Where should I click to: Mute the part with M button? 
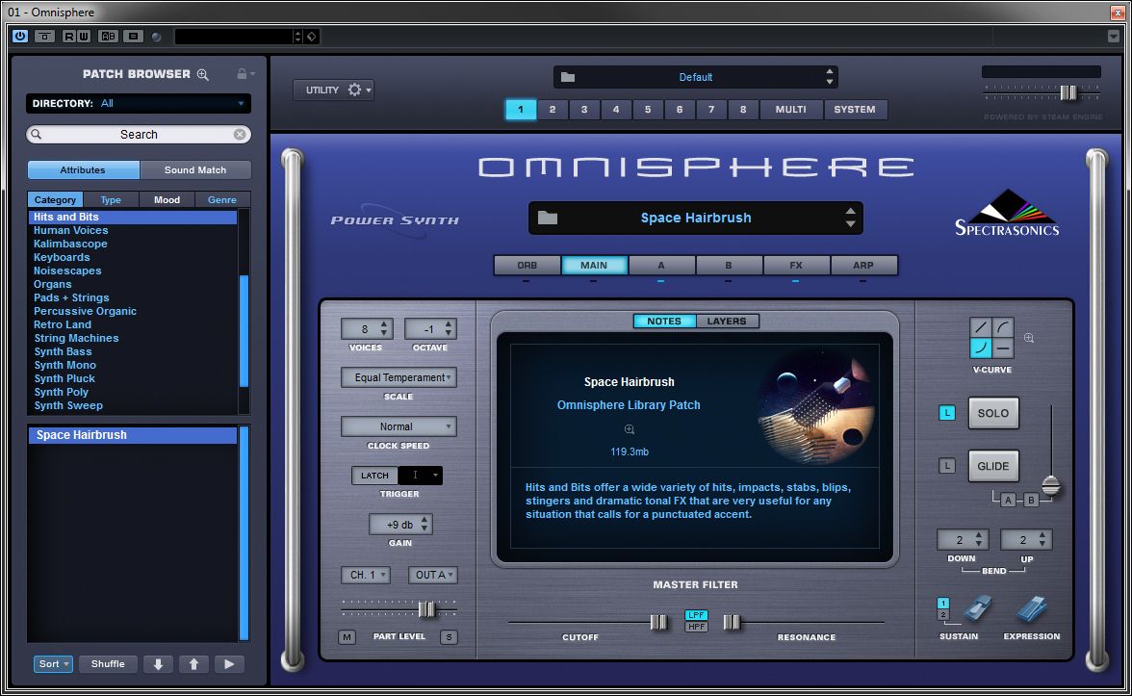coord(347,637)
